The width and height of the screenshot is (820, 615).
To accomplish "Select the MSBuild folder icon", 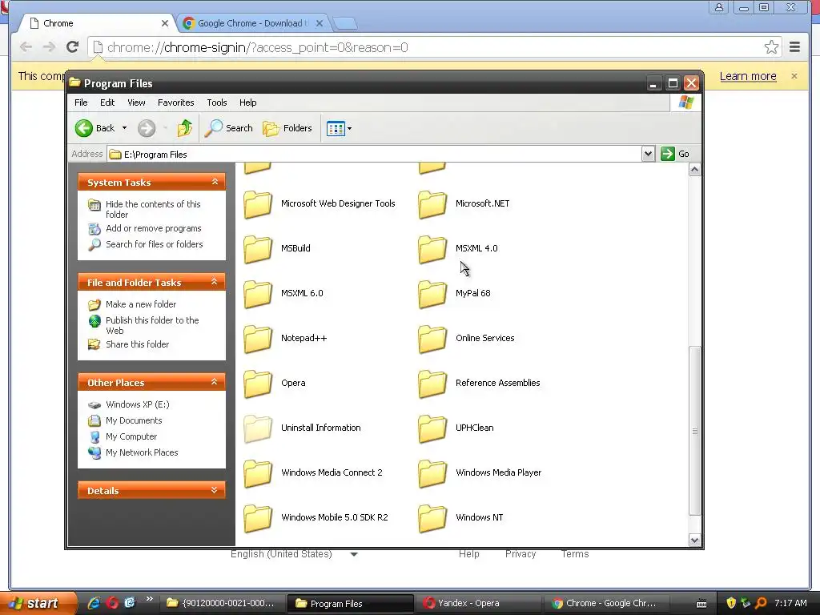I will 258,249.
